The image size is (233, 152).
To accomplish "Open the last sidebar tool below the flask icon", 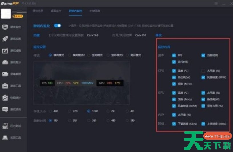I will coord(5,137).
